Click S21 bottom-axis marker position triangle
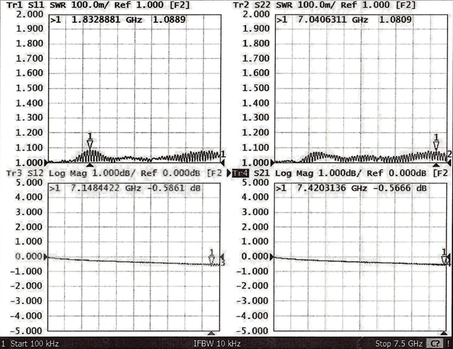The width and height of the screenshot is (453, 349). coord(444,333)
